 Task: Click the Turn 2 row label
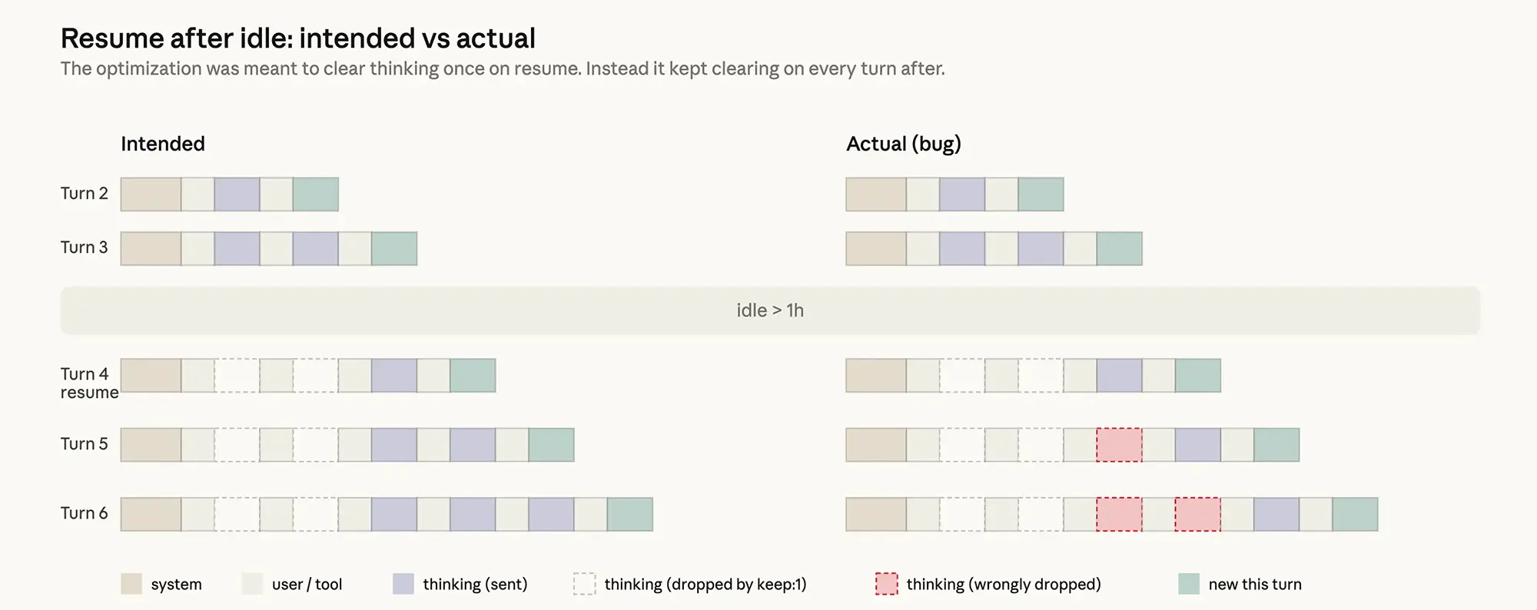tap(85, 194)
